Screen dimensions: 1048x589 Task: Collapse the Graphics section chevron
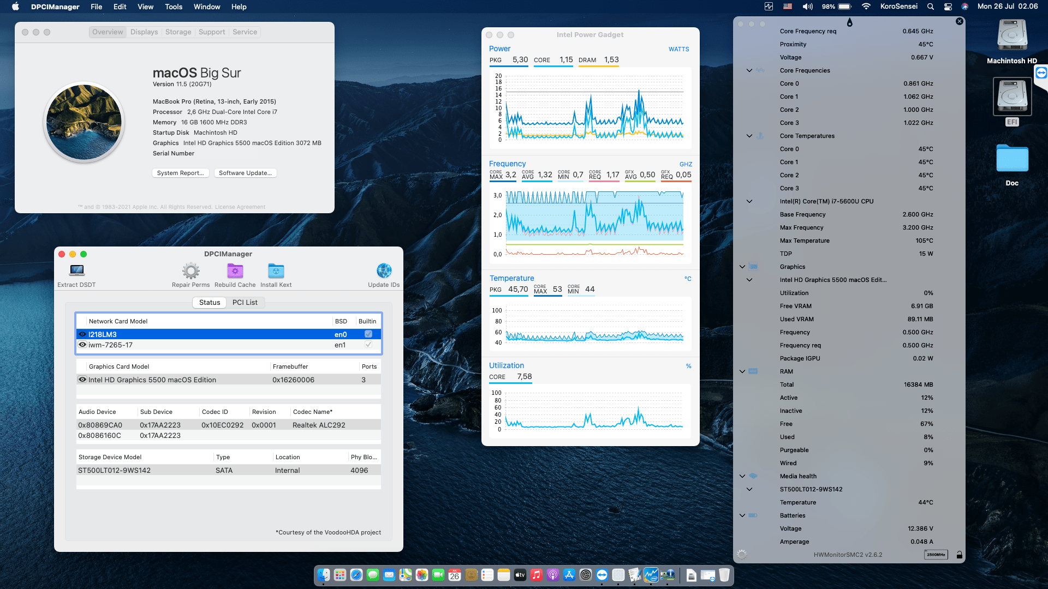tap(742, 267)
